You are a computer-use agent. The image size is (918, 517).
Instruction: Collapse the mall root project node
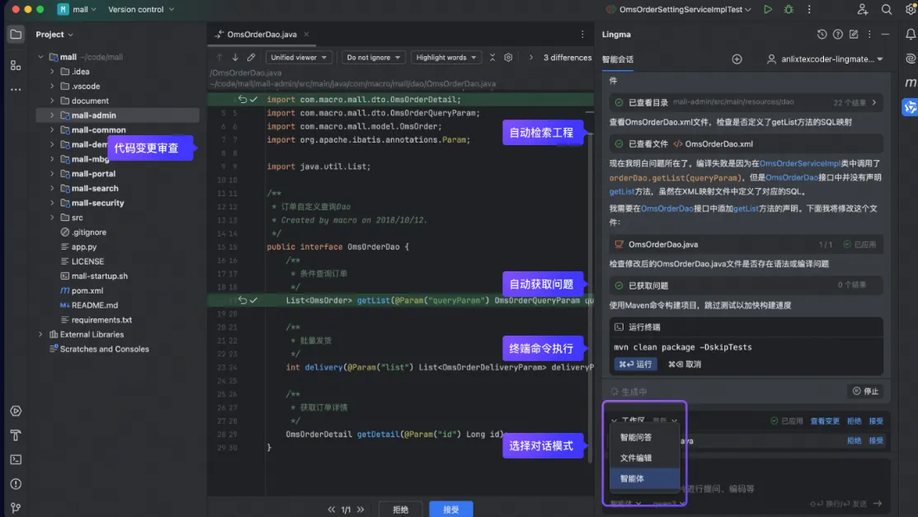point(40,57)
